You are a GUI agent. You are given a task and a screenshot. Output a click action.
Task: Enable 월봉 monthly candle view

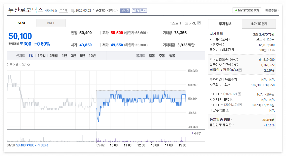(x=172, y=56)
